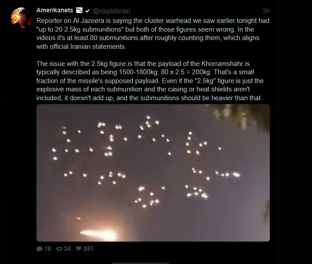Click the verified checkmark badge
Image resolution: width=312 pixels, height=264 pixels.
coord(87,11)
